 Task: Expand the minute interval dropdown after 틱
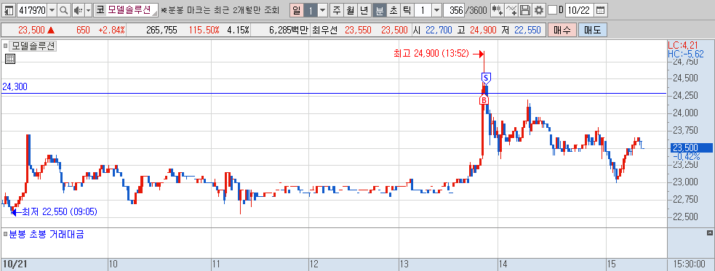click(436, 10)
